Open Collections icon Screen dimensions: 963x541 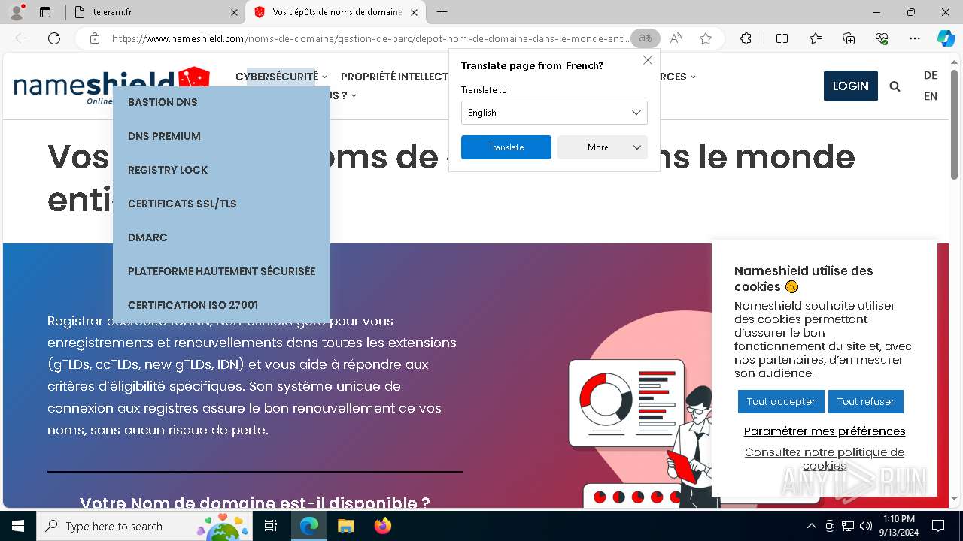point(849,38)
